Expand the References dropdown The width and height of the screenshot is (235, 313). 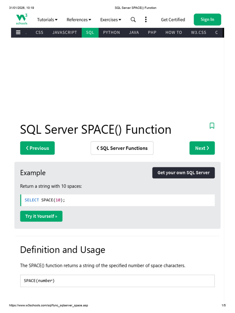[x=79, y=20]
